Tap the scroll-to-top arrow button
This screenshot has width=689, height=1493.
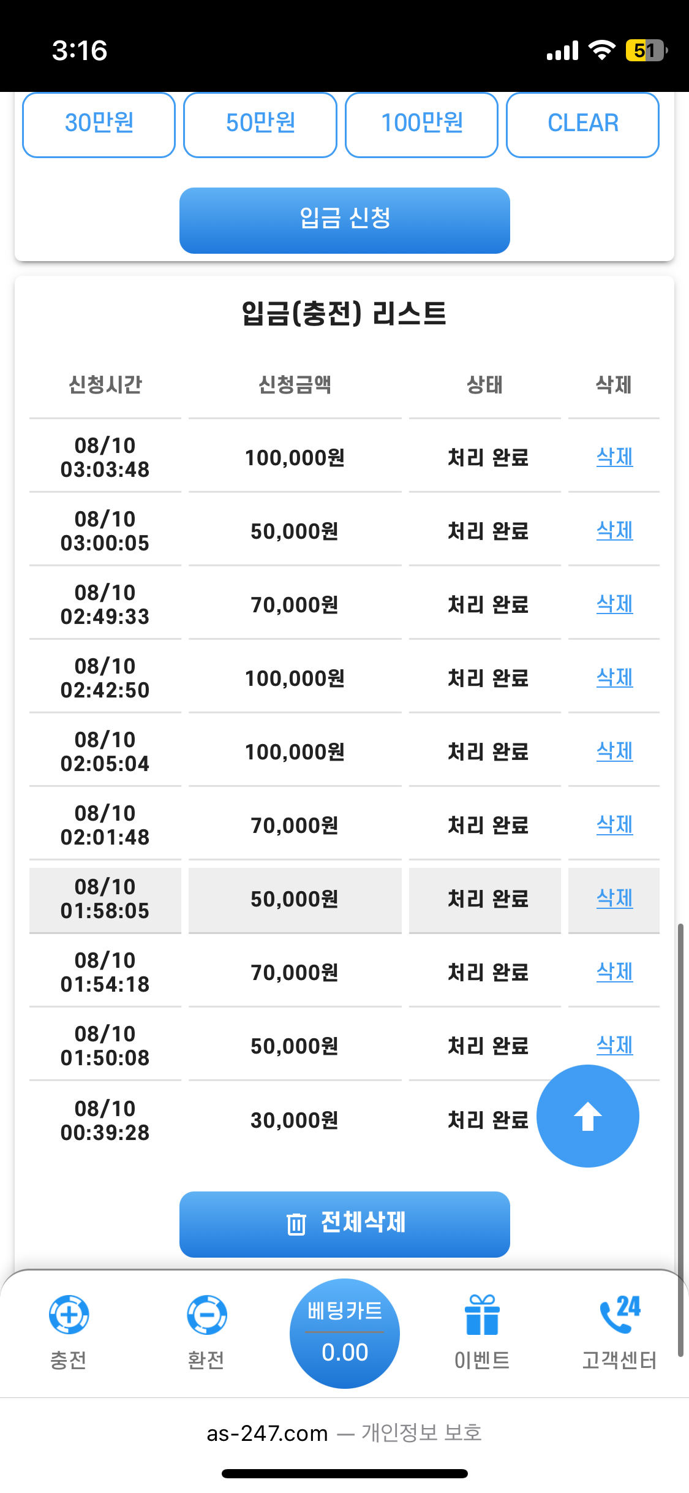click(x=587, y=1115)
